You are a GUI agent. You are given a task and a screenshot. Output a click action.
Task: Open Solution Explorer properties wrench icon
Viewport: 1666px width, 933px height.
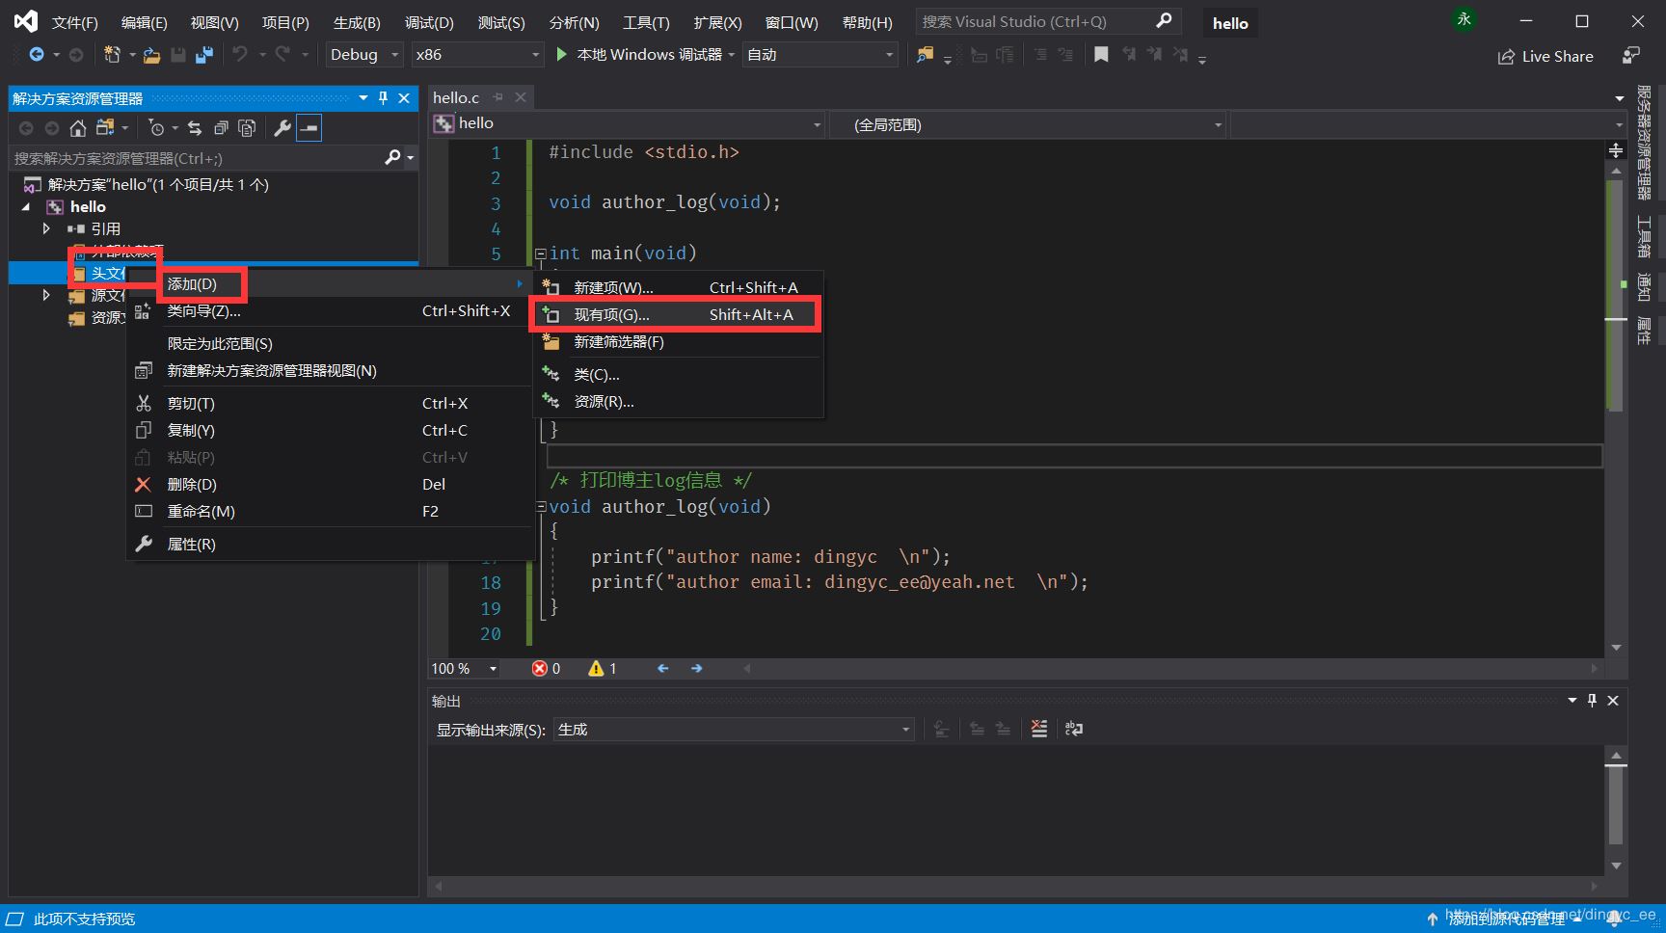point(282,128)
